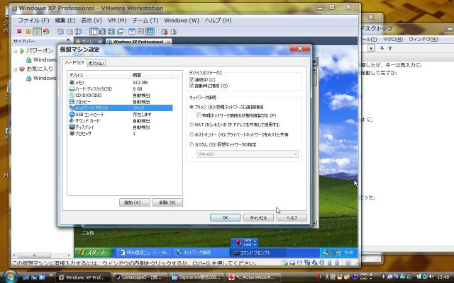This screenshot has width=454, height=283.
Task: Open the dropdown arrow in right window toolbar
Action: point(371,48)
